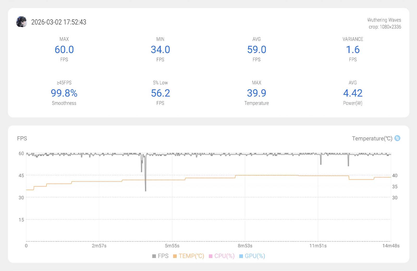Click the AVG 59.0 FPS stat
This screenshot has height=271, width=417.
tap(256, 50)
